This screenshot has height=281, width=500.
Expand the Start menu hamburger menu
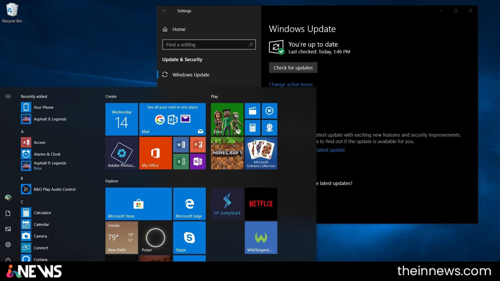tap(8, 97)
